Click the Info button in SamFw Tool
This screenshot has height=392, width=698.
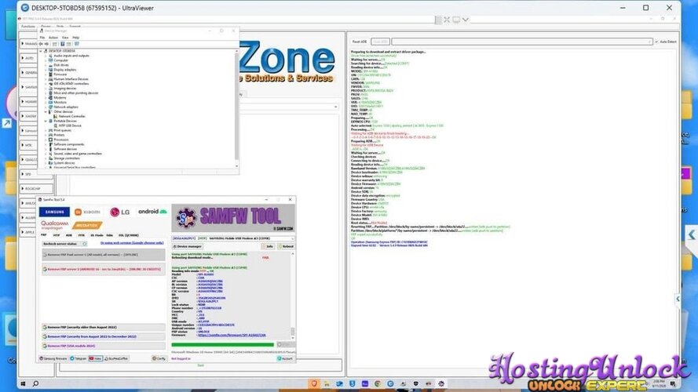(x=268, y=246)
